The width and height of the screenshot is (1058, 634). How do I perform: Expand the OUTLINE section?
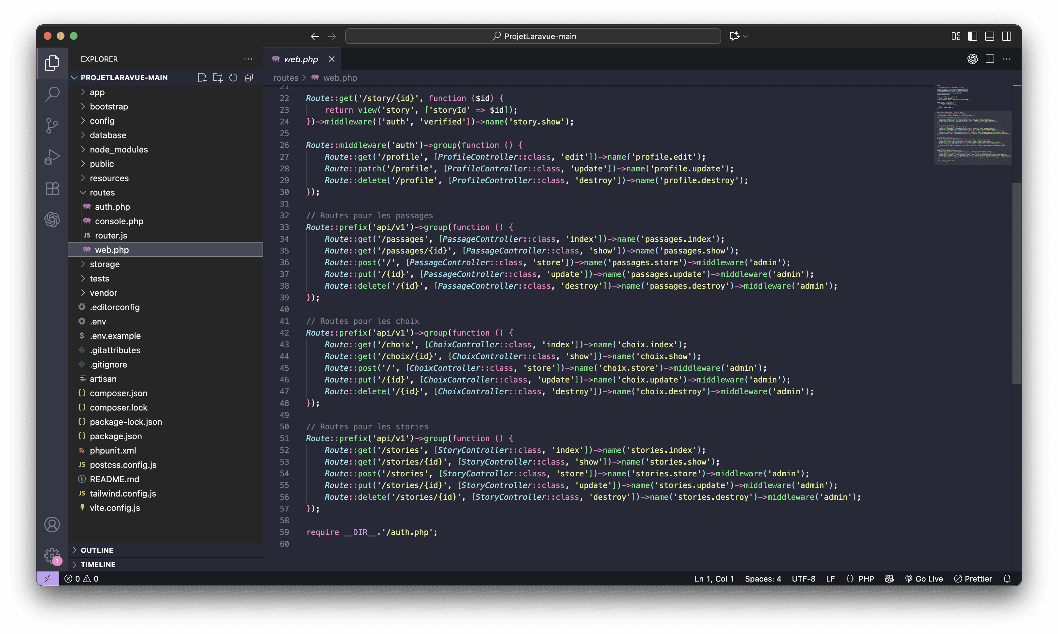coord(165,550)
